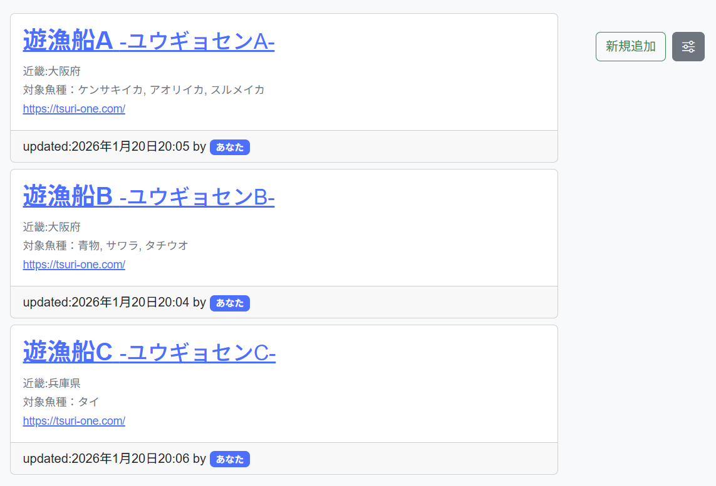Screen dimensions: 716x486
Task: Click the タチウオ fish species text
Action: 166,245
